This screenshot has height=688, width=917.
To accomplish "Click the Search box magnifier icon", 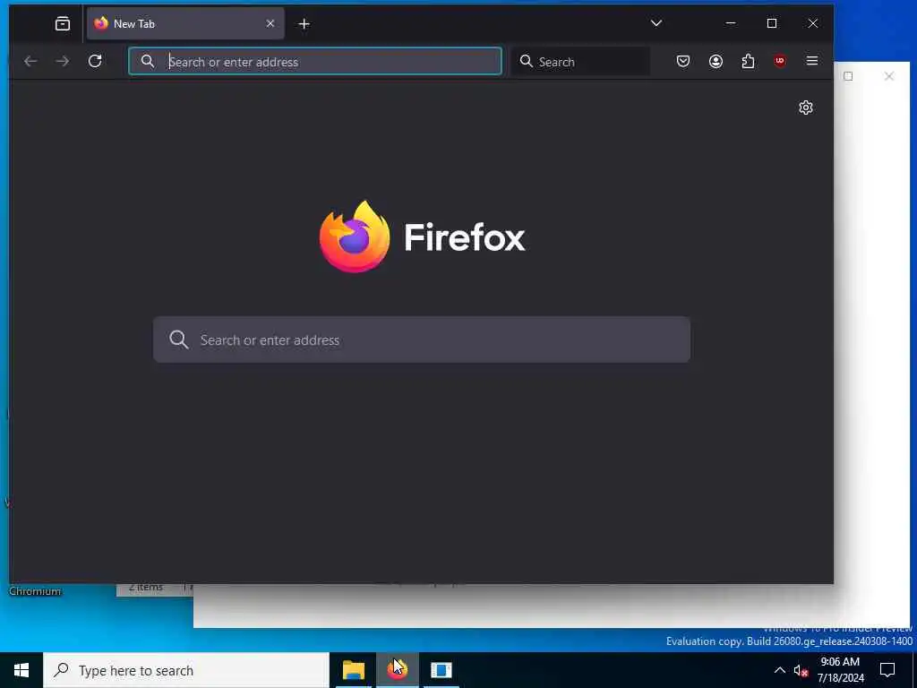I will 527,61.
